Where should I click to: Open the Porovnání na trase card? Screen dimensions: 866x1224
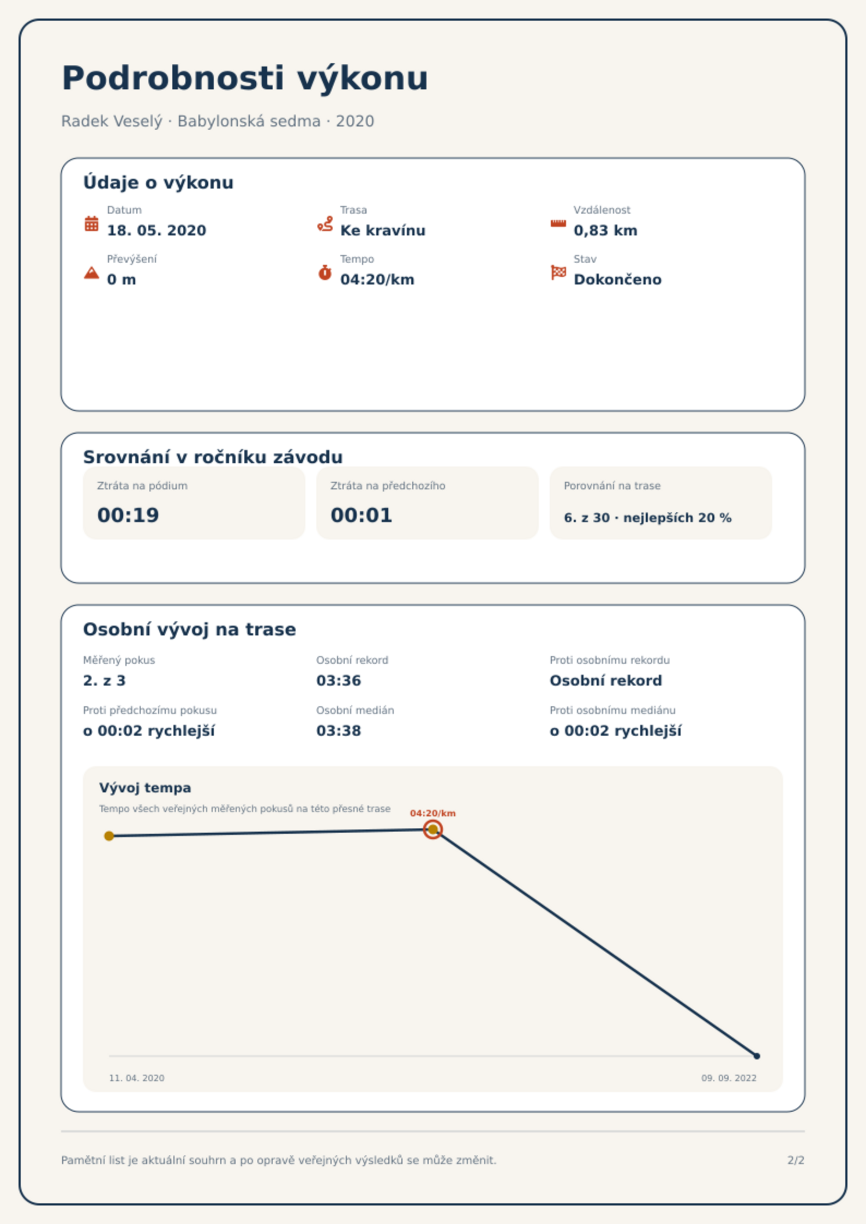tap(660, 502)
